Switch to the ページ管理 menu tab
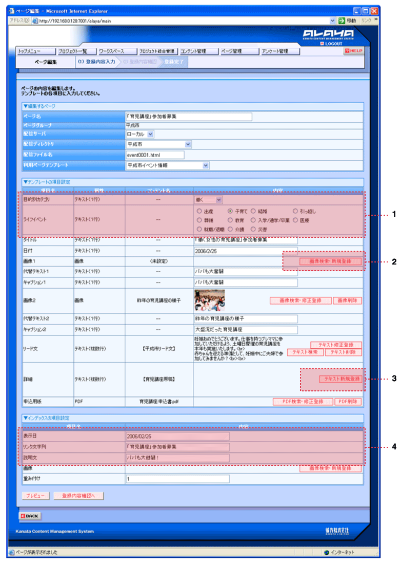The width and height of the screenshot is (400, 565). coord(239,51)
